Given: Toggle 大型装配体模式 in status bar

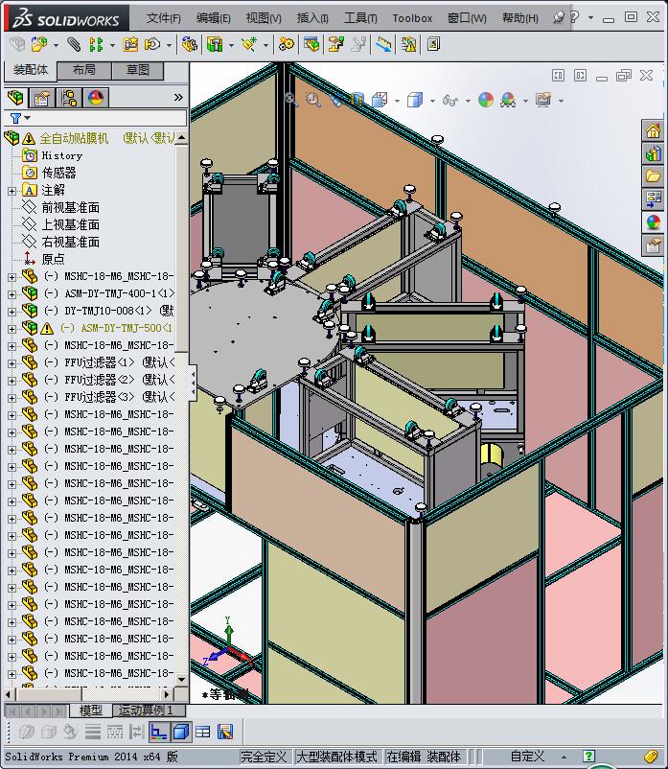Looking at the screenshot, I should pos(337,757).
